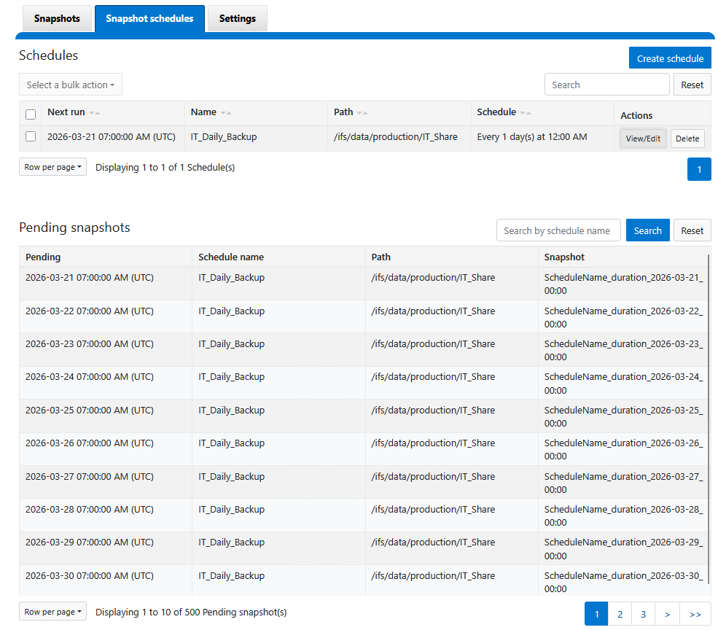
Task: Sort schedules by Name column arrows
Action: (226, 113)
